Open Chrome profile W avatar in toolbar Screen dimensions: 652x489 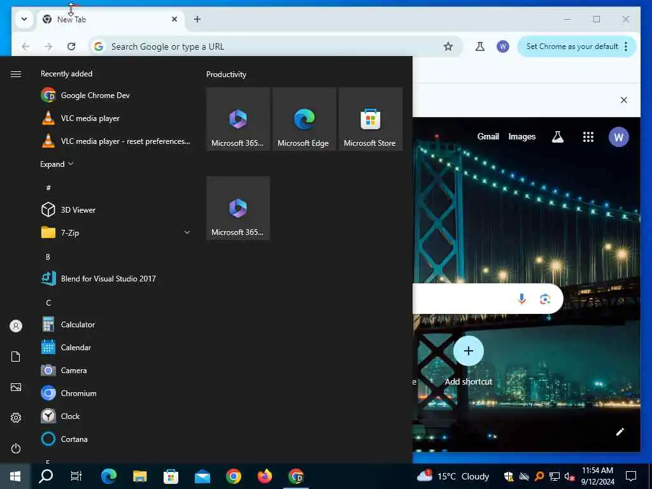pyautogui.click(x=503, y=46)
